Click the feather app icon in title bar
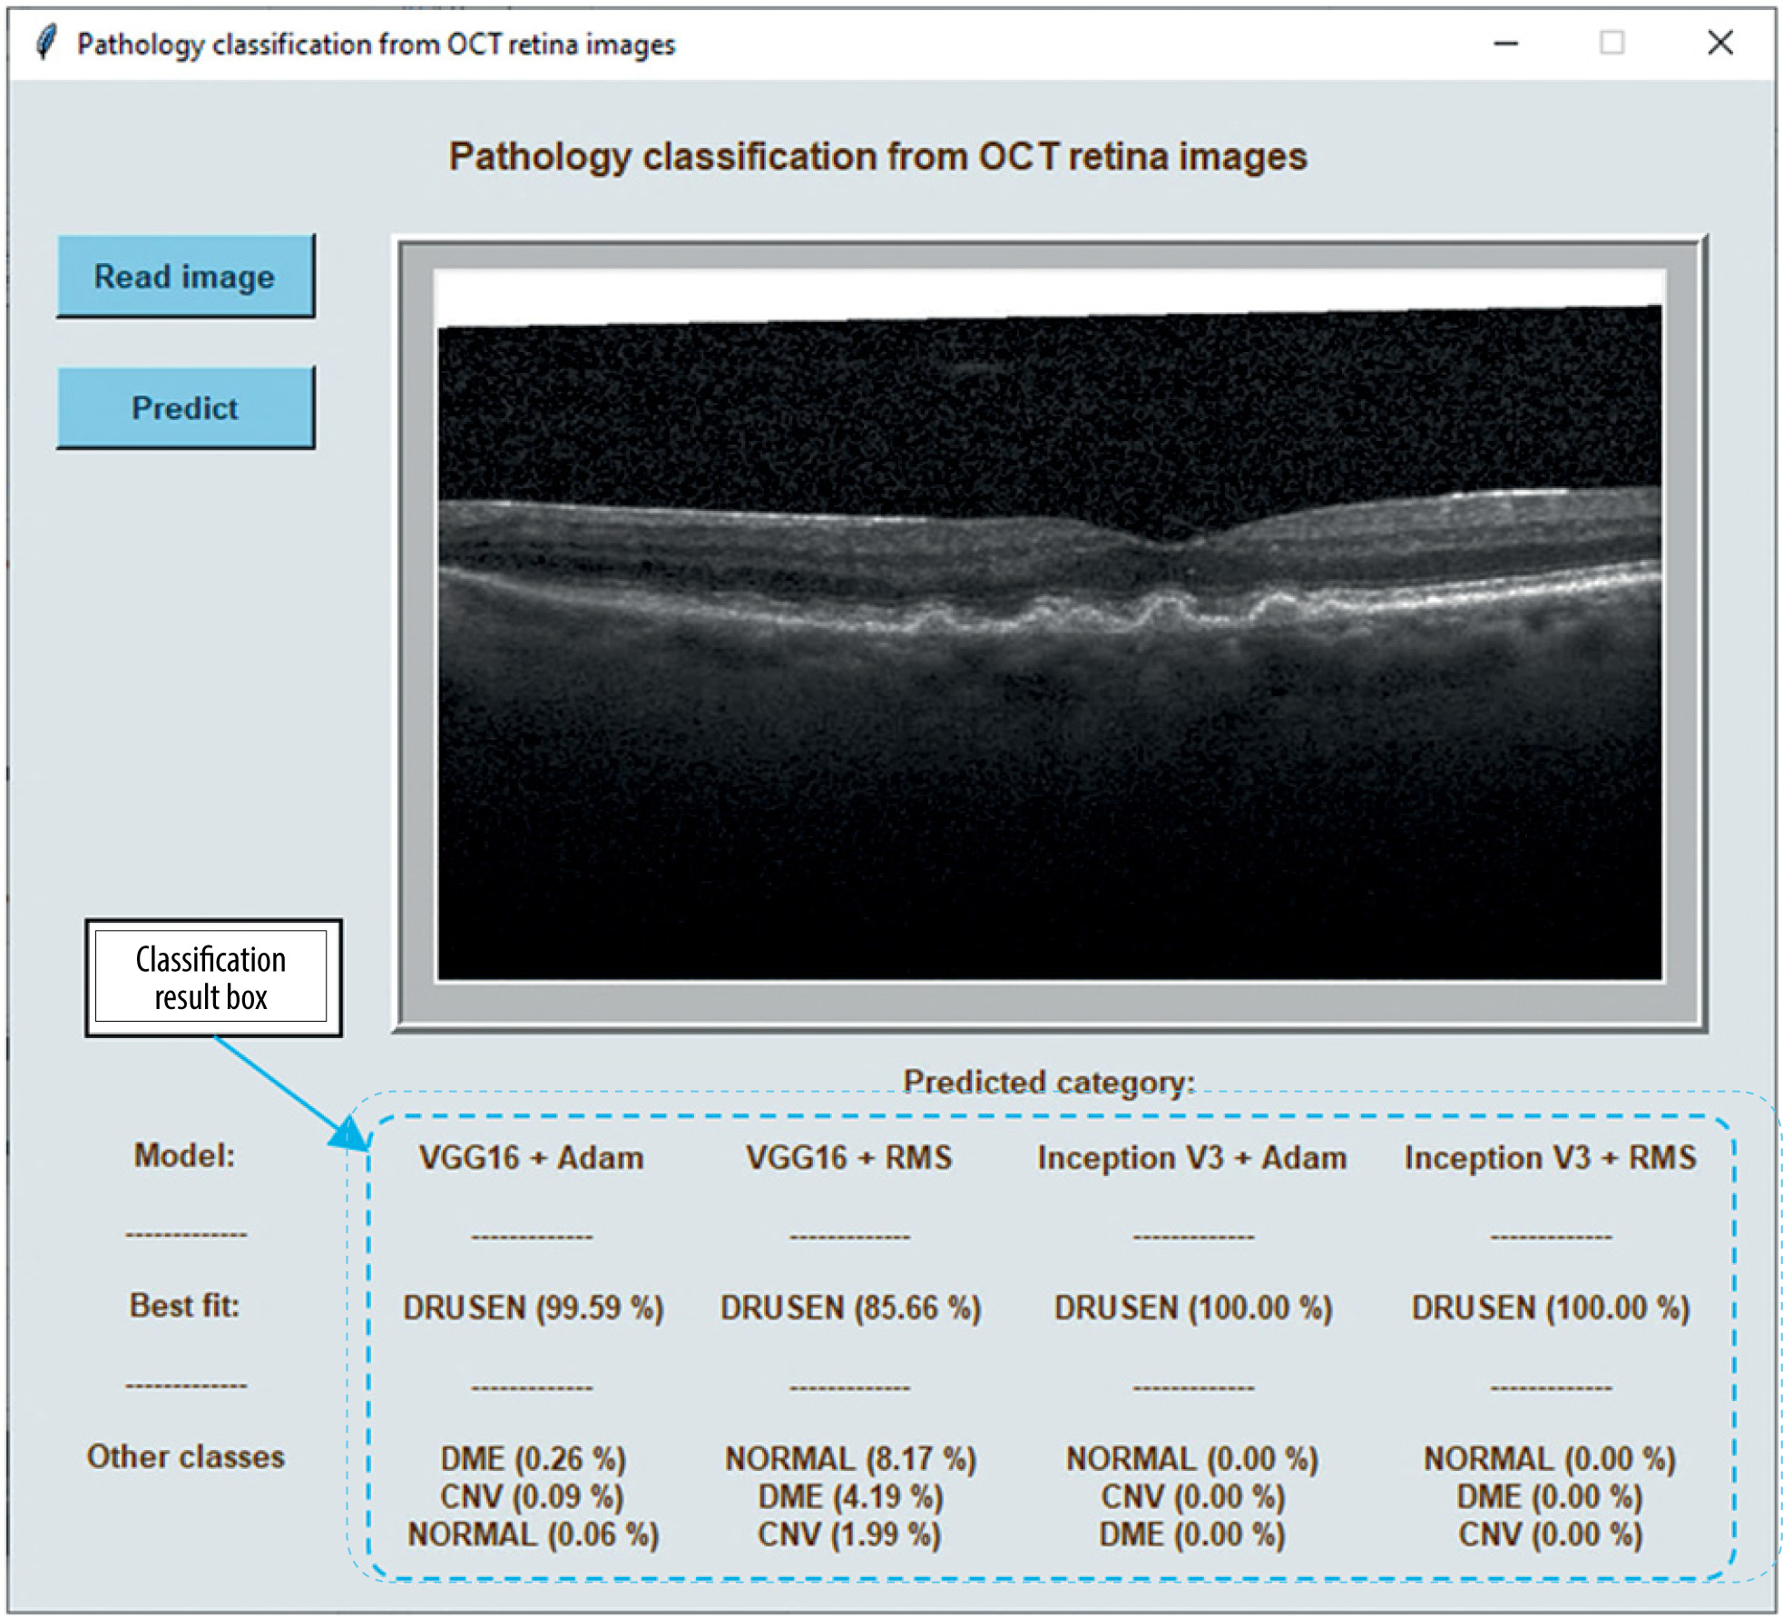Screen dimensions: 1783x1617 pyautogui.click(x=45, y=43)
